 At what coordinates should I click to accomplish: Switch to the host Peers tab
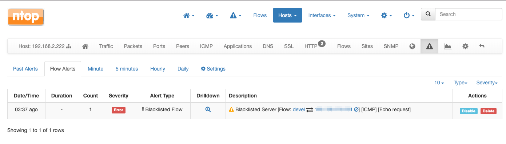click(x=183, y=46)
